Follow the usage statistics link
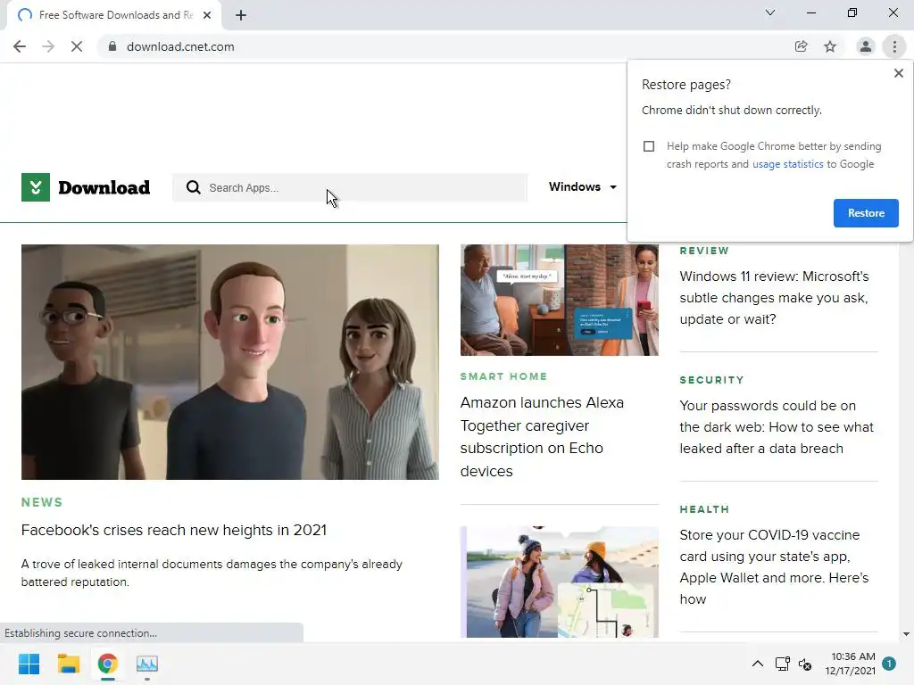 pyautogui.click(x=787, y=164)
